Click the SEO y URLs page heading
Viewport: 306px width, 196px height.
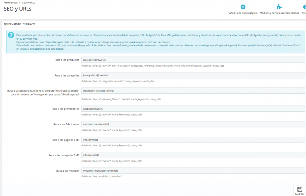[x=18, y=9]
